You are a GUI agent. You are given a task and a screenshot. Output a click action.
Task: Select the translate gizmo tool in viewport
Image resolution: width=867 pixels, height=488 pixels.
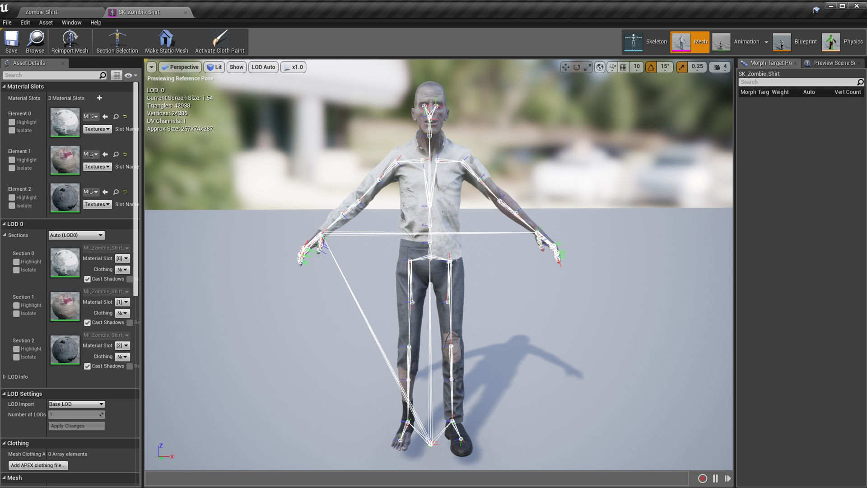pyautogui.click(x=565, y=67)
